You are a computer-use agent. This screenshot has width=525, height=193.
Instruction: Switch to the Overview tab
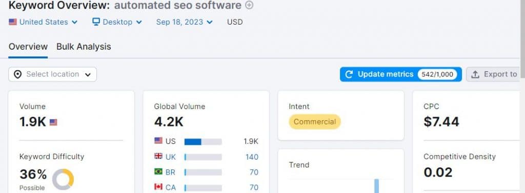tap(28, 47)
